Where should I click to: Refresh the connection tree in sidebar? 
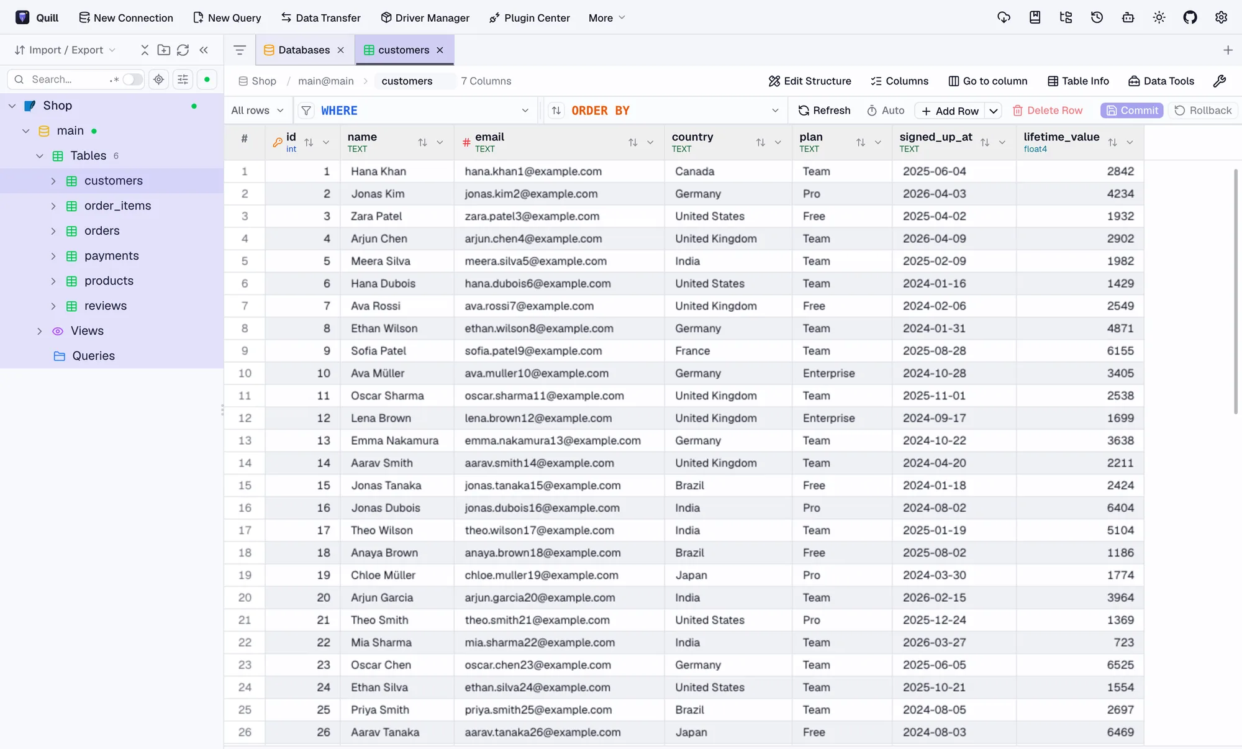[x=183, y=50]
